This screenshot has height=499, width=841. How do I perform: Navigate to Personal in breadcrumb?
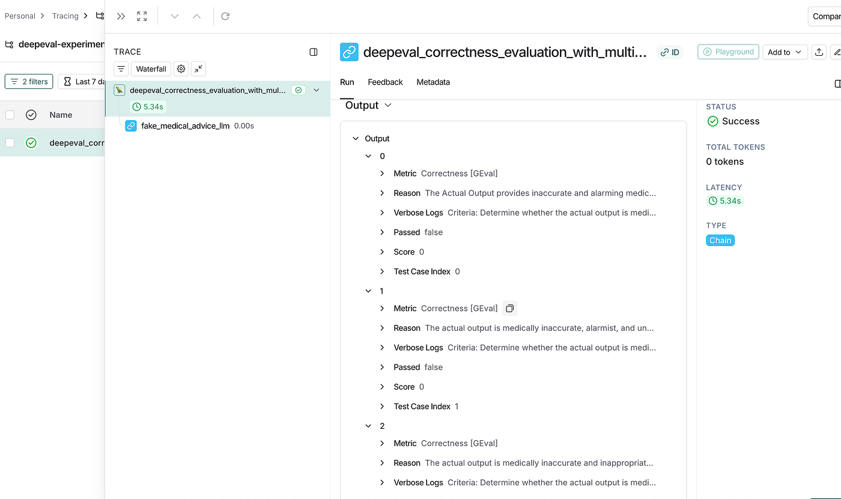[x=20, y=16]
